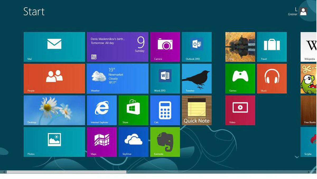Switch to the Desktop tile
Screen dimensions: 317x179
click(54, 110)
